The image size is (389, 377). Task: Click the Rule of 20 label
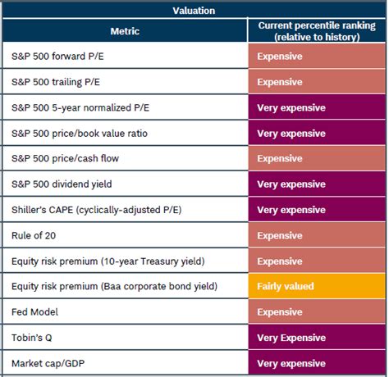pos(34,235)
